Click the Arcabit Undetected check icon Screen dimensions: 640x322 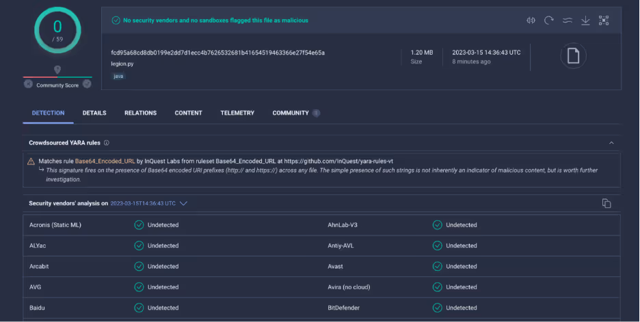139,267
